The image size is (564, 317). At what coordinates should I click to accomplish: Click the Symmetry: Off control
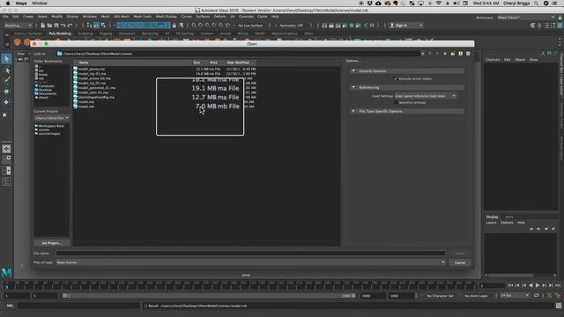[x=291, y=26]
